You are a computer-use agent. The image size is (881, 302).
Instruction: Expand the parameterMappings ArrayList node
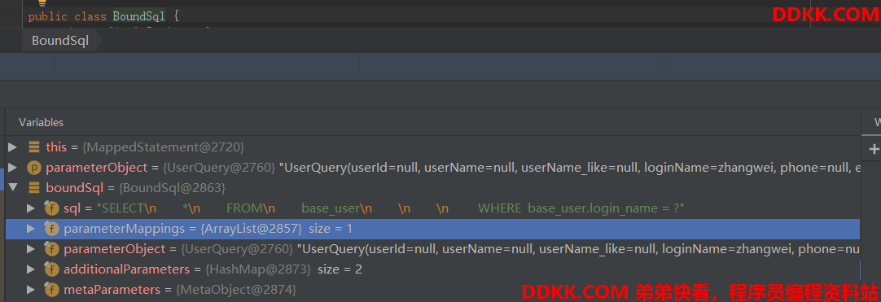31,229
